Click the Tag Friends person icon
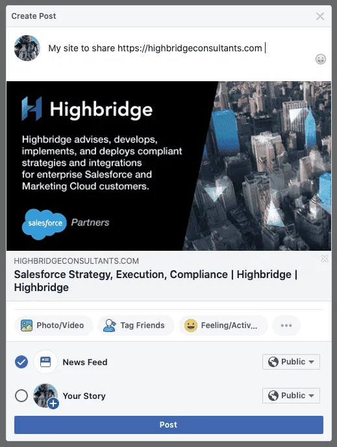 tap(109, 326)
